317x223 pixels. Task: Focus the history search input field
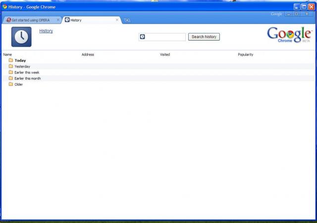point(162,37)
